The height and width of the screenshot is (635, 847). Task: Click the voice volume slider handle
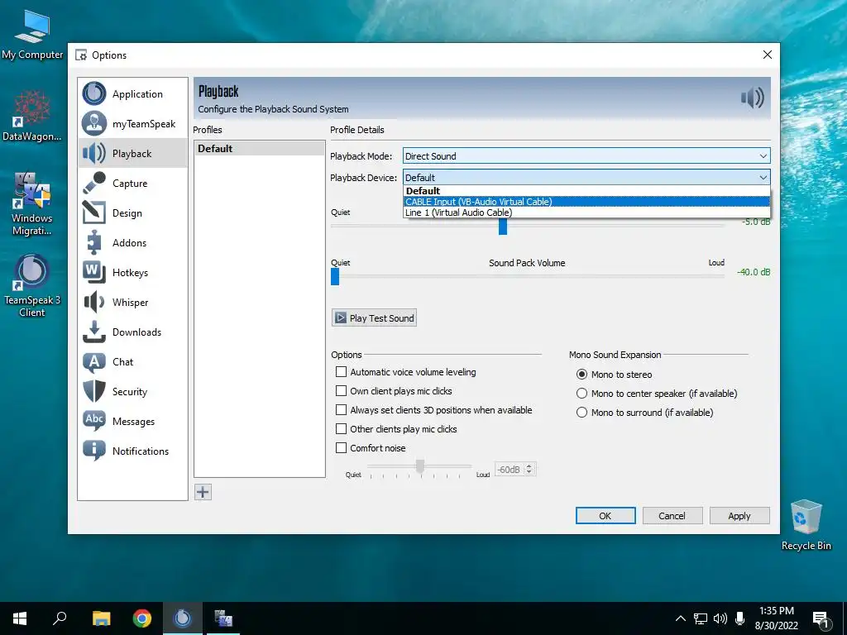pyautogui.click(x=503, y=227)
